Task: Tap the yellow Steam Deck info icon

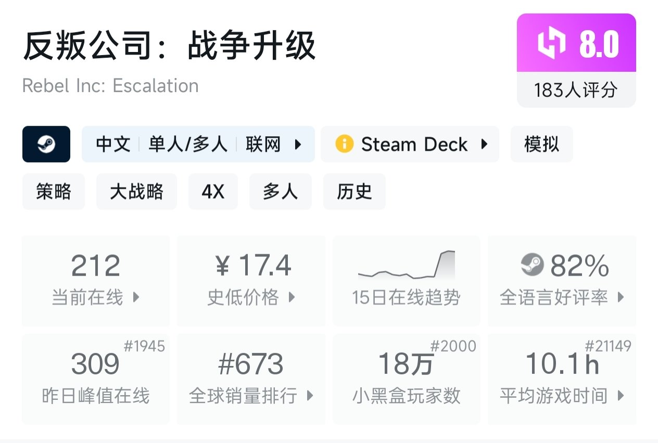Action: 344,144
